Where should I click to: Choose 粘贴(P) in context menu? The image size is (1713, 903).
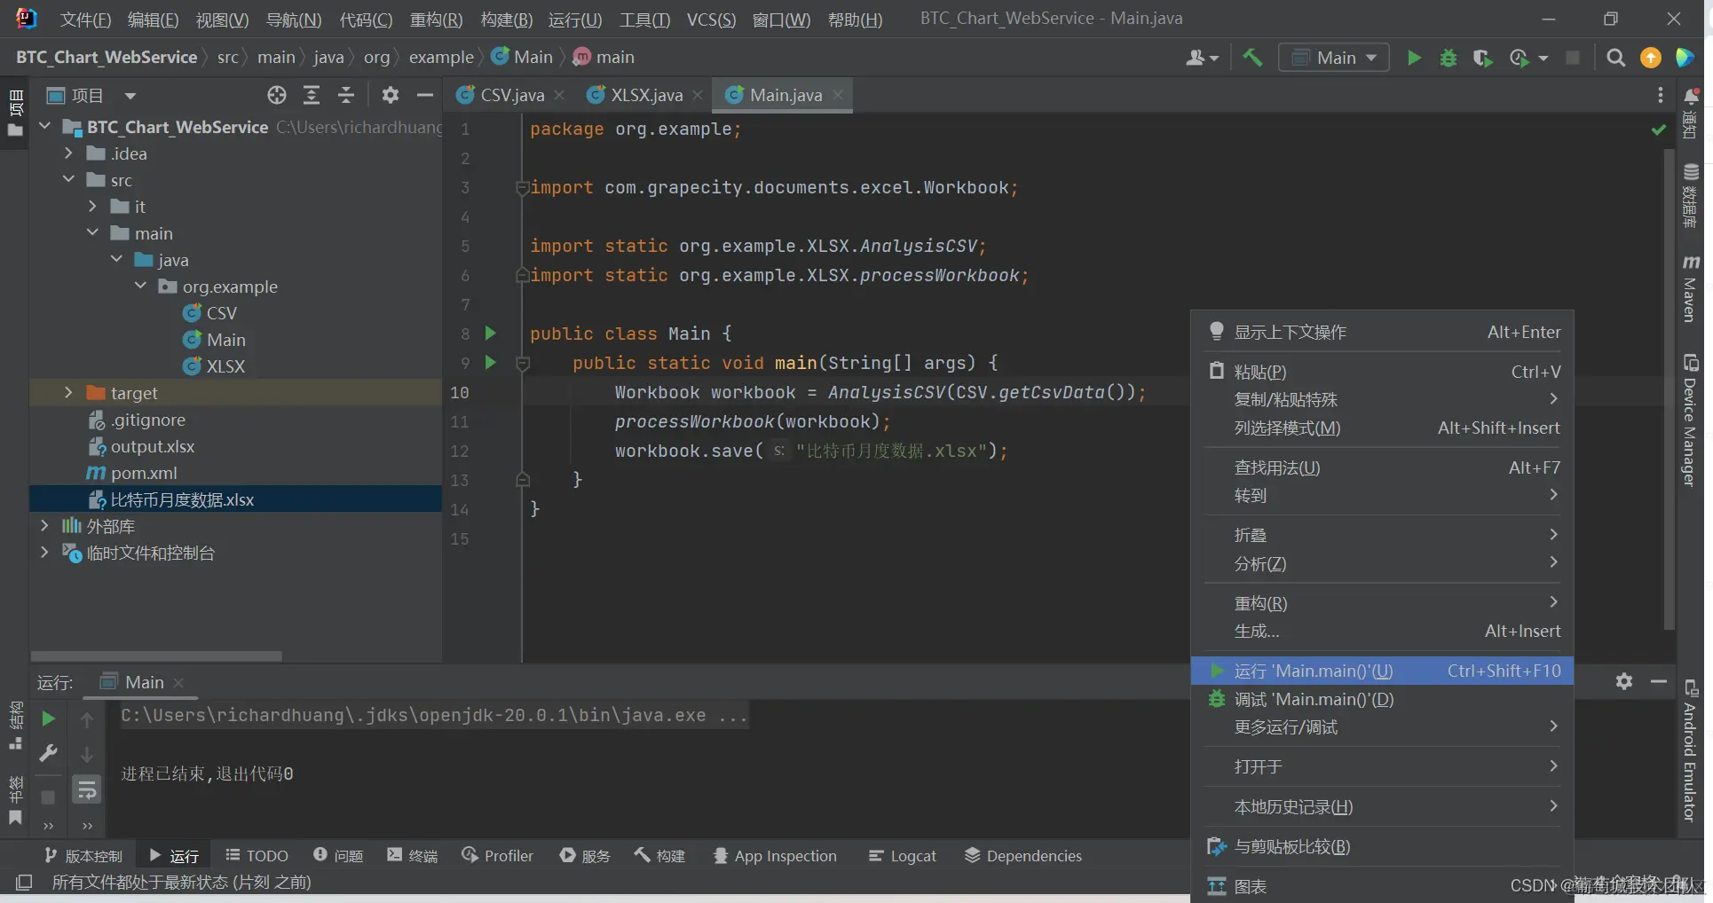click(x=1382, y=372)
